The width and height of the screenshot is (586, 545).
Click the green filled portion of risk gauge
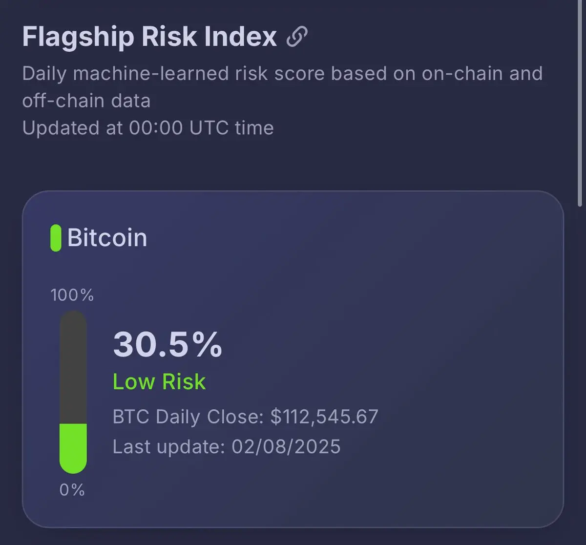pos(73,448)
